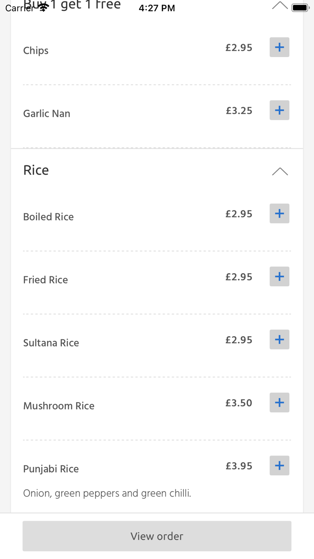Collapse the Rice section chevron

point(279,171)
